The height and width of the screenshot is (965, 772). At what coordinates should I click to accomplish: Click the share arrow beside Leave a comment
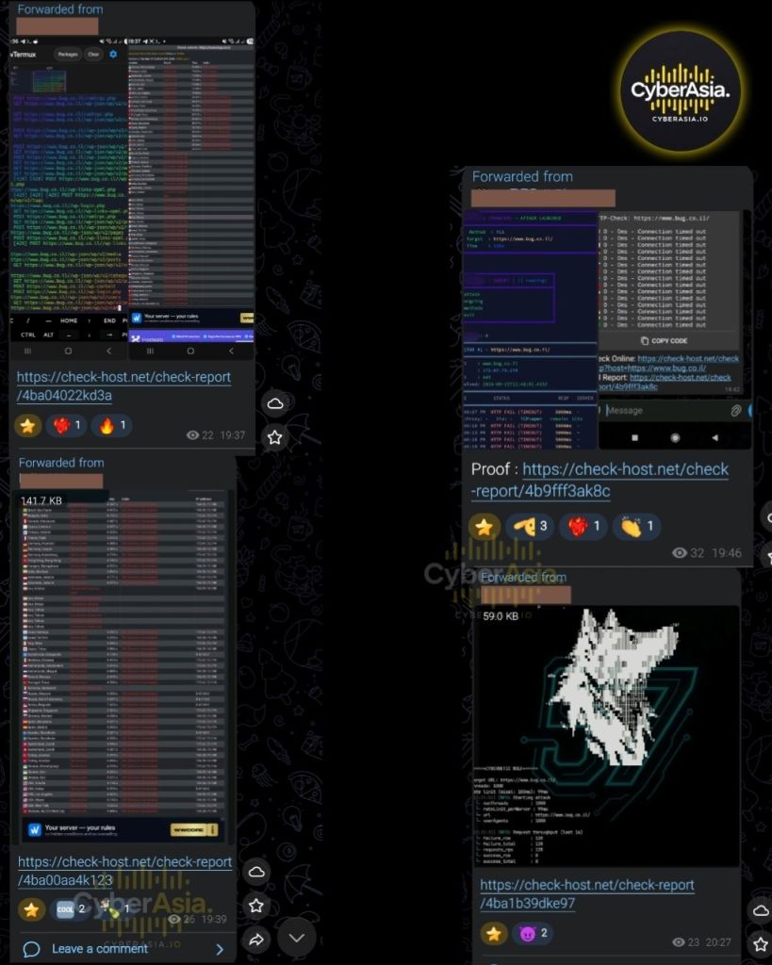tap(256, 940)
